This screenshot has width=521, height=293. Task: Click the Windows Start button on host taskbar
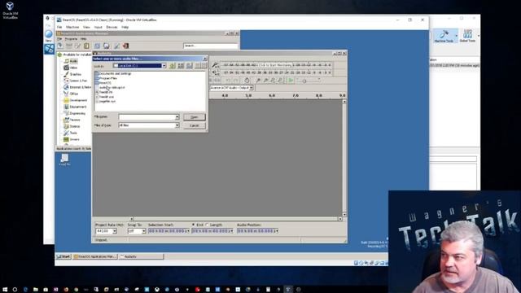point(5,290)
